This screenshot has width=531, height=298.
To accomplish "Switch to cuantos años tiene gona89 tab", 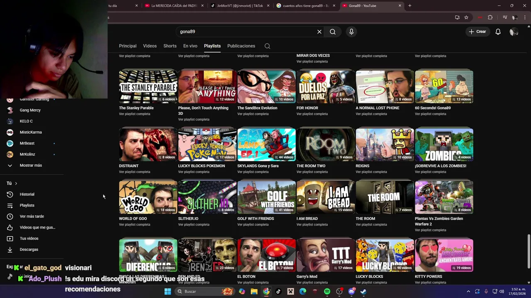I will 306,6.
